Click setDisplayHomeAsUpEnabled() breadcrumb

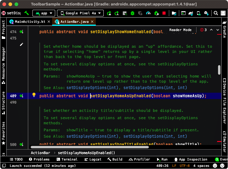click(86, 153)
